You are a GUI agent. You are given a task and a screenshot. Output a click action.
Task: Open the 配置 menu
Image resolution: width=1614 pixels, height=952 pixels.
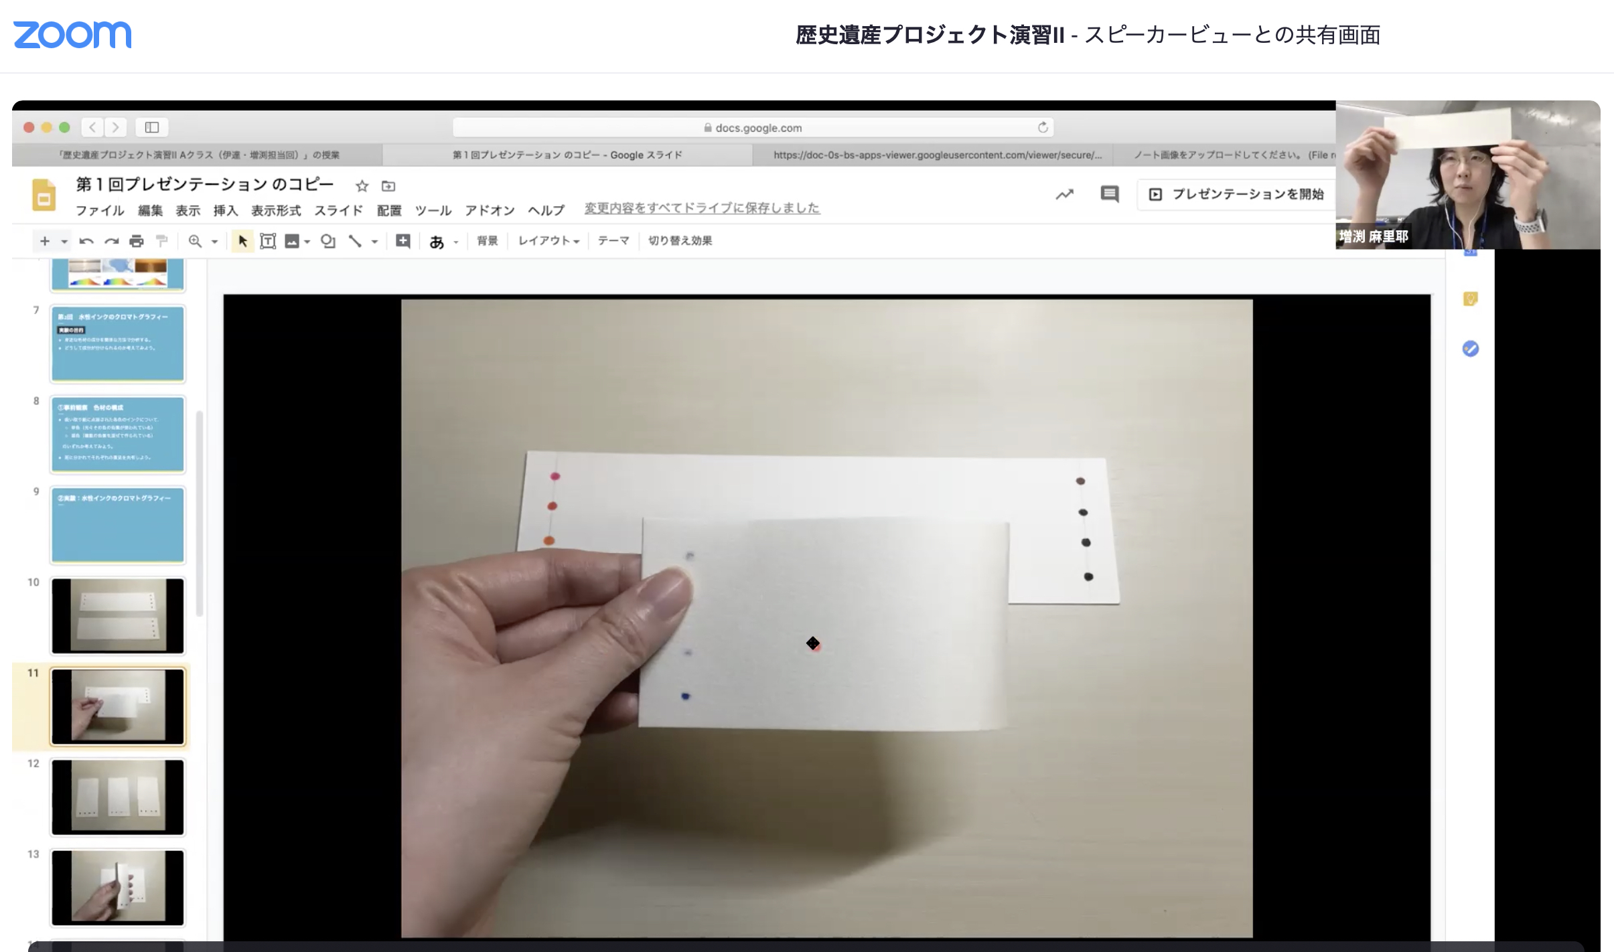click(x=389, y=211)
